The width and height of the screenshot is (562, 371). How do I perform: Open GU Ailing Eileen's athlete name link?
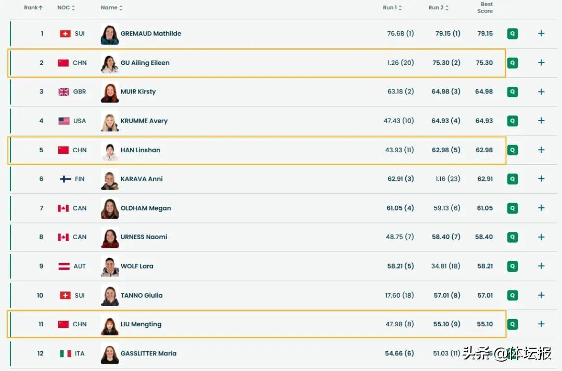click(145, 63)
